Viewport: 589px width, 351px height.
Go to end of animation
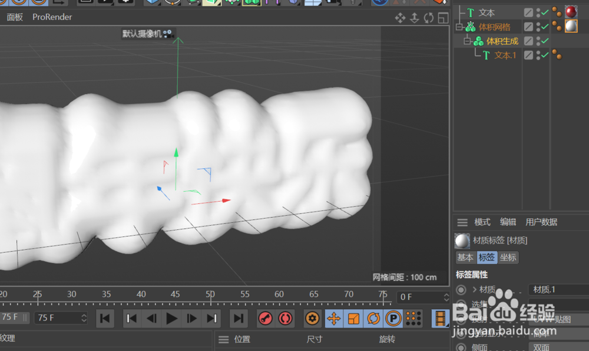(x=238, y=319)
